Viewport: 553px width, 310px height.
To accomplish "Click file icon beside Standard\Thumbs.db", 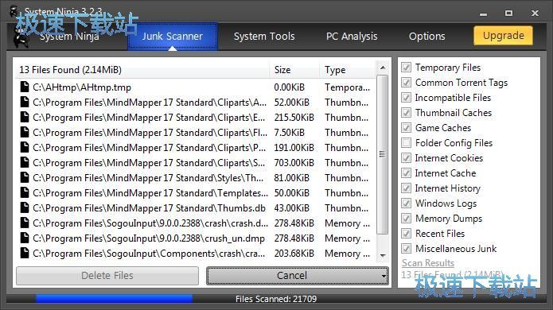I will click(x=25, y=207).
